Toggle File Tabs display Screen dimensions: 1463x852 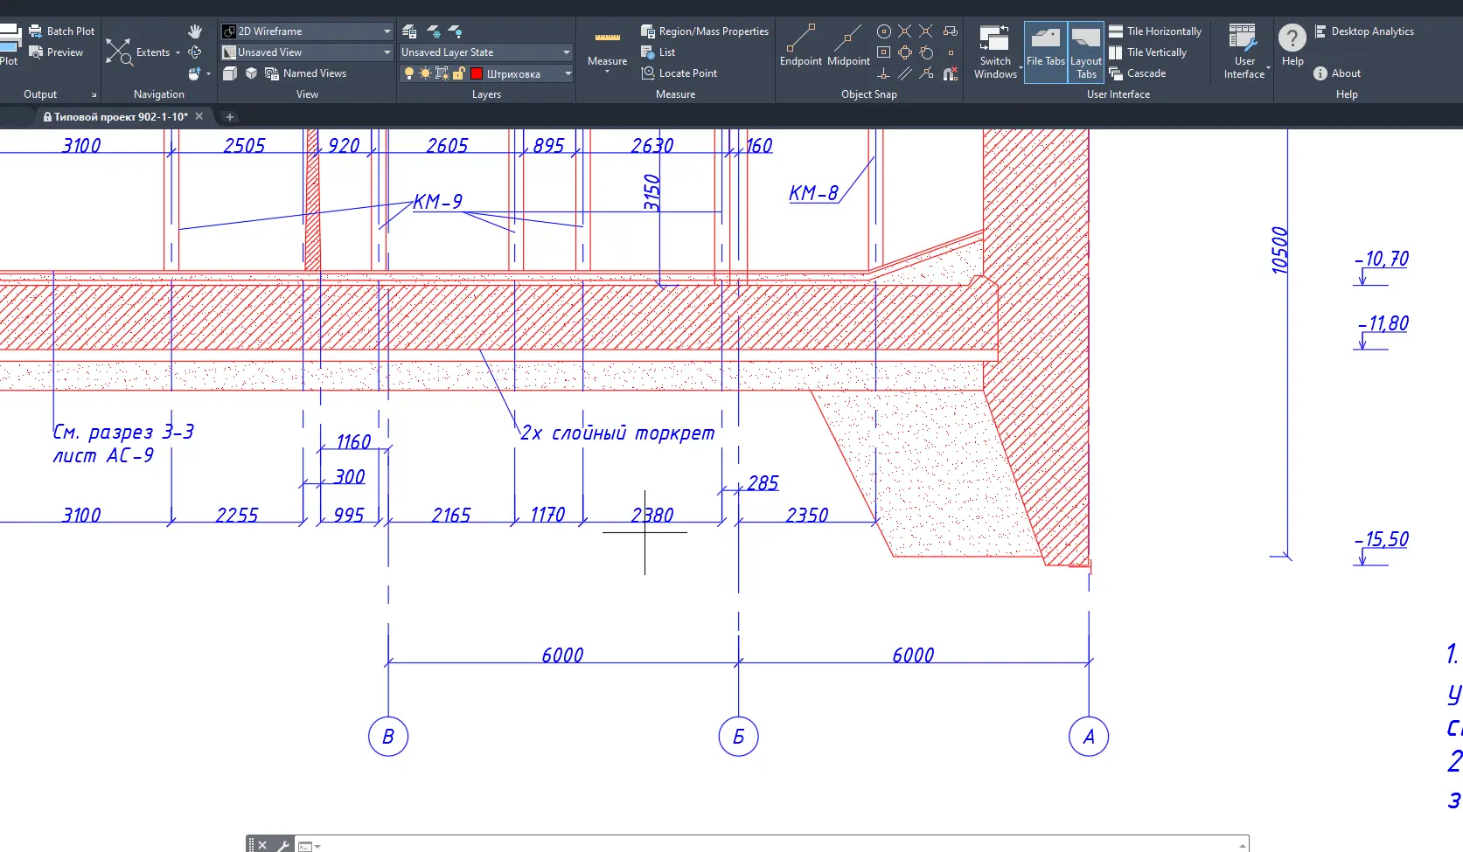(x=1046, y=52)
